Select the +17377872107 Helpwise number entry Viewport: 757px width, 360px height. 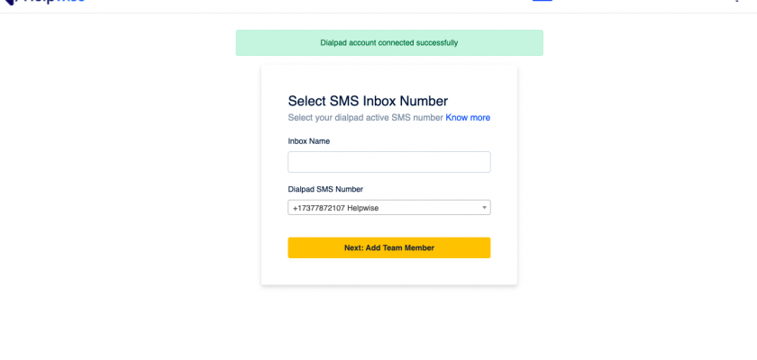(335, 208)
